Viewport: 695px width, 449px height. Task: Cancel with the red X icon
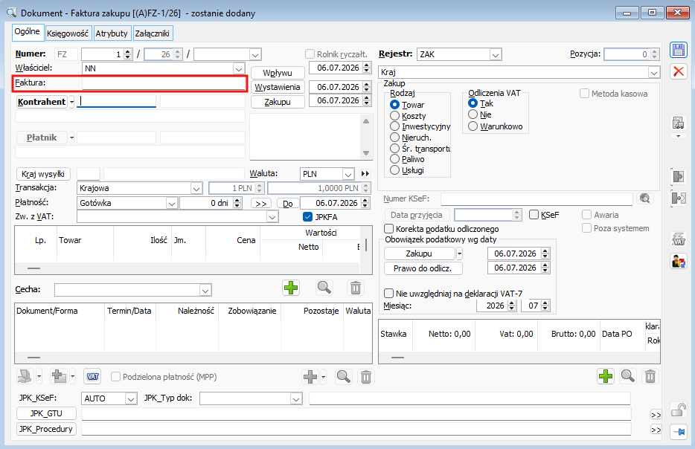678,71
